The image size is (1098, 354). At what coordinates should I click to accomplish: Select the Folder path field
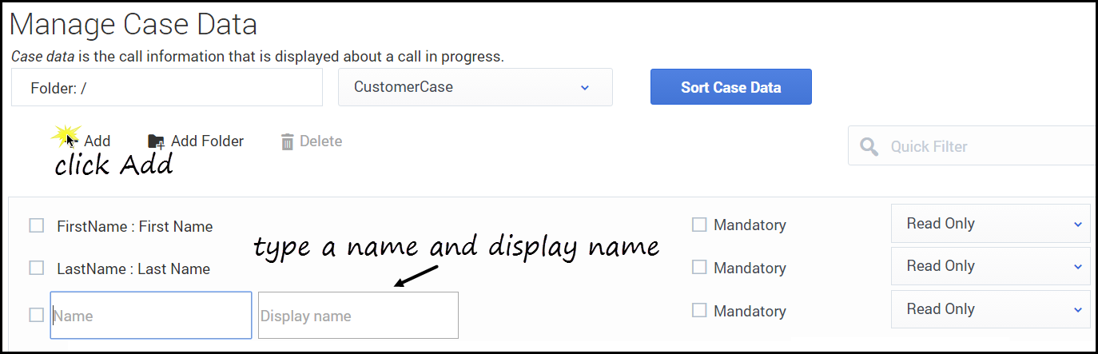[167, 87]
